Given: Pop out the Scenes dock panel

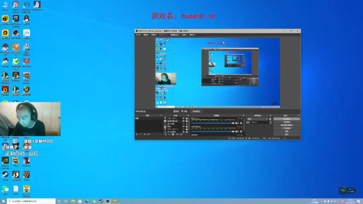Looking at the screenshot, I should tap(161, 116).
